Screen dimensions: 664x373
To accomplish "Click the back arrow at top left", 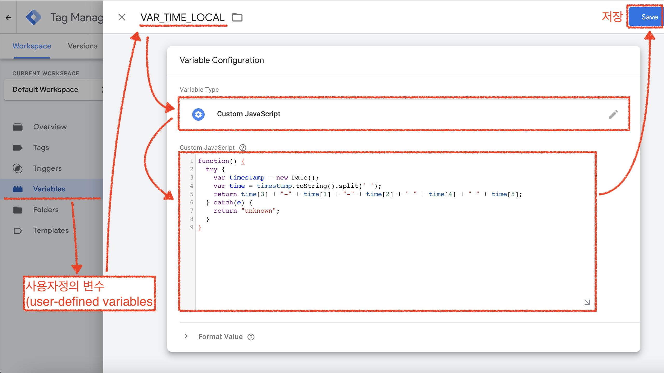I will point(8,17).
